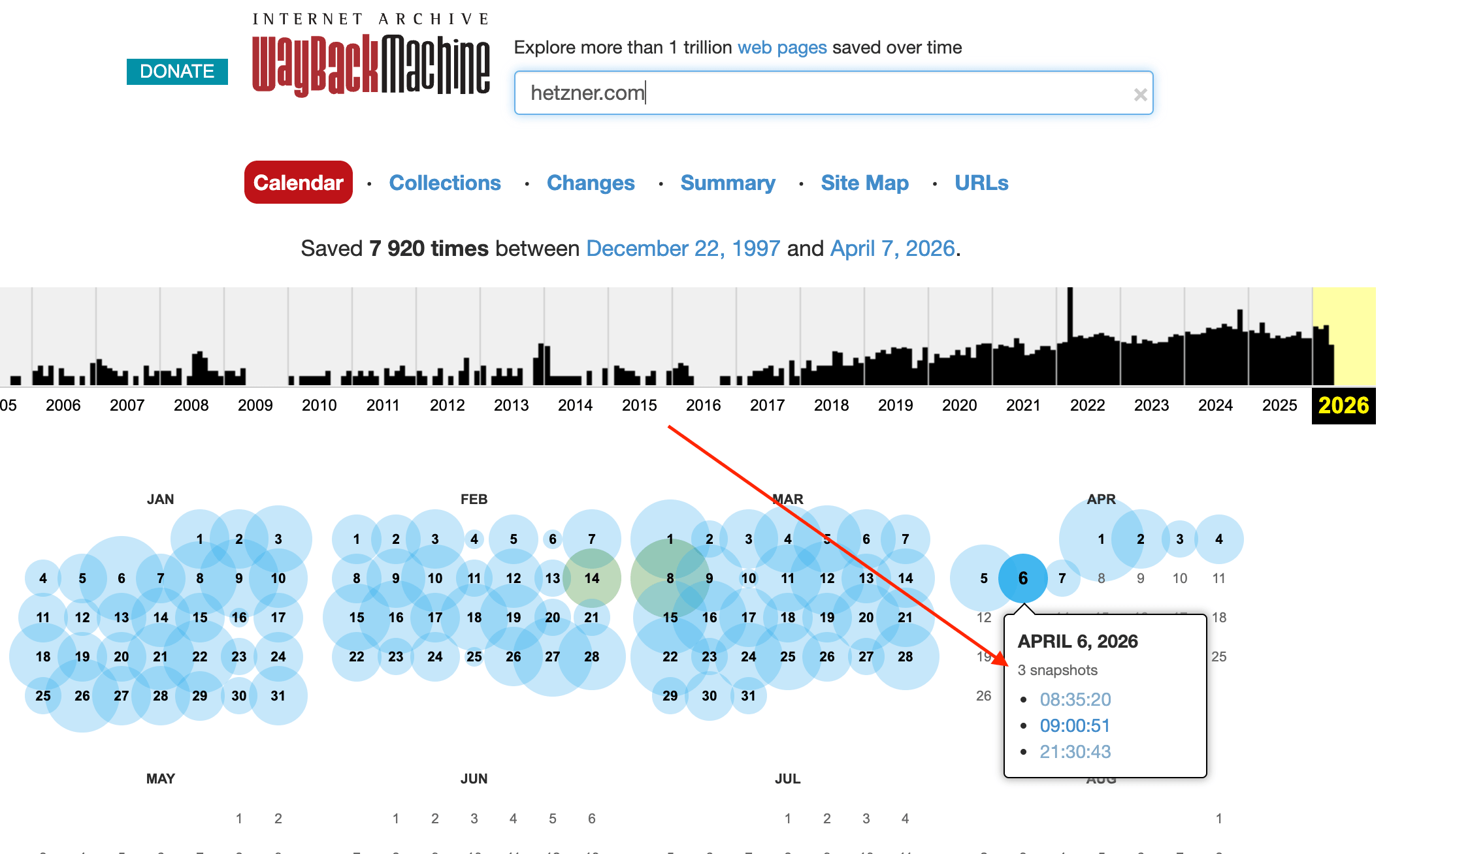This screenshot has height=854, width=1470.
Task: Select March 10 in the calendar
Action: (x=749, y=578)
